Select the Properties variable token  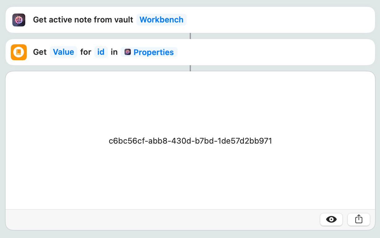point(153,52)
